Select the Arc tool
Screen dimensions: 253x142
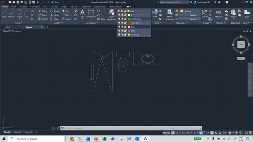point(27,13)
